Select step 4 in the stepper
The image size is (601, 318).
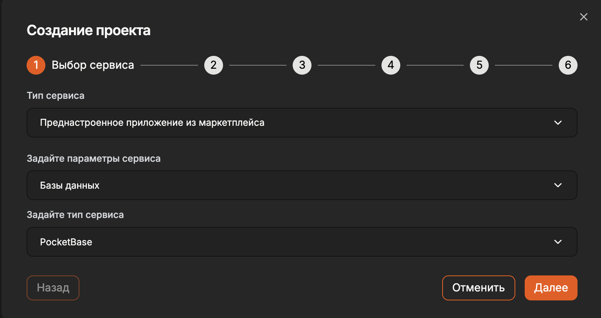pos(391,65)
